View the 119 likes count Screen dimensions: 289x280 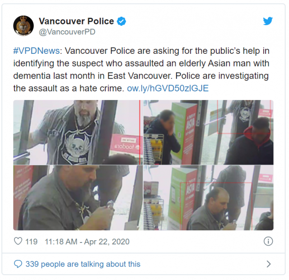31,242
